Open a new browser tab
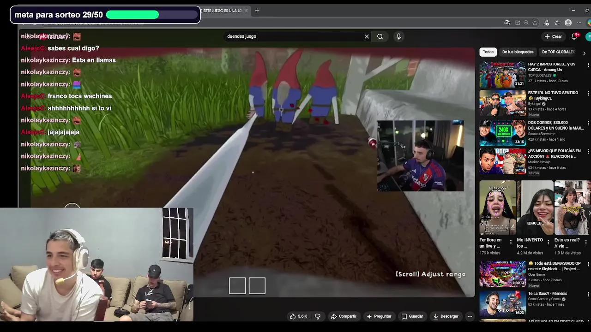Image resolution: width=591 pixels, height=332 pixels. 257,11
